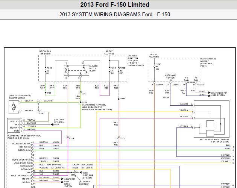237x188 pixels.
Task: Click connector label "C2280A"
Action: pyautogui.click(x=160, y=85)
